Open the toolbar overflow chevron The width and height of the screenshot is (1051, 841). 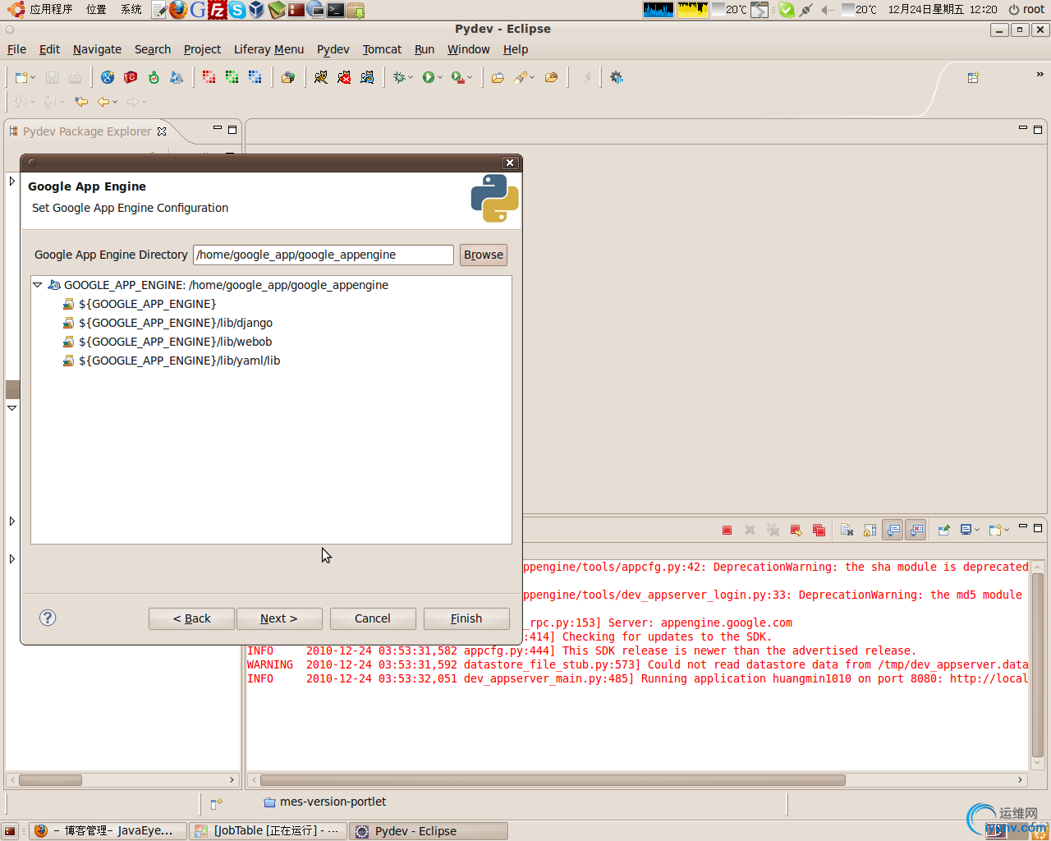[1040, 74]
